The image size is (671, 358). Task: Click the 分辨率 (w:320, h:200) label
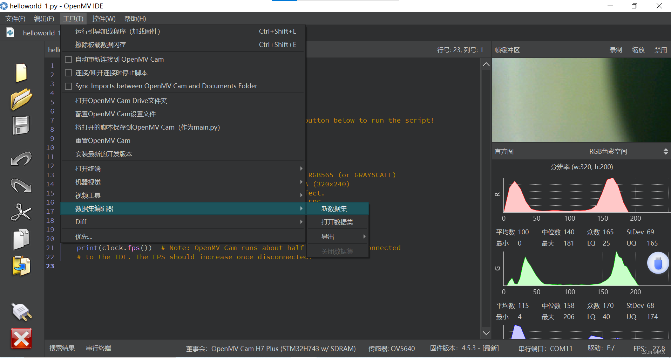pos(582,167)
